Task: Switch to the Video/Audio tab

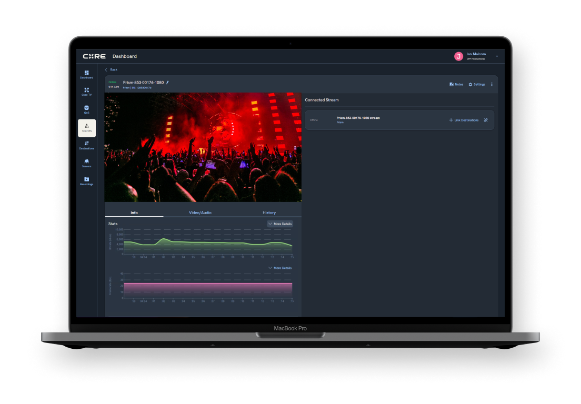Action: coord(200,213)
